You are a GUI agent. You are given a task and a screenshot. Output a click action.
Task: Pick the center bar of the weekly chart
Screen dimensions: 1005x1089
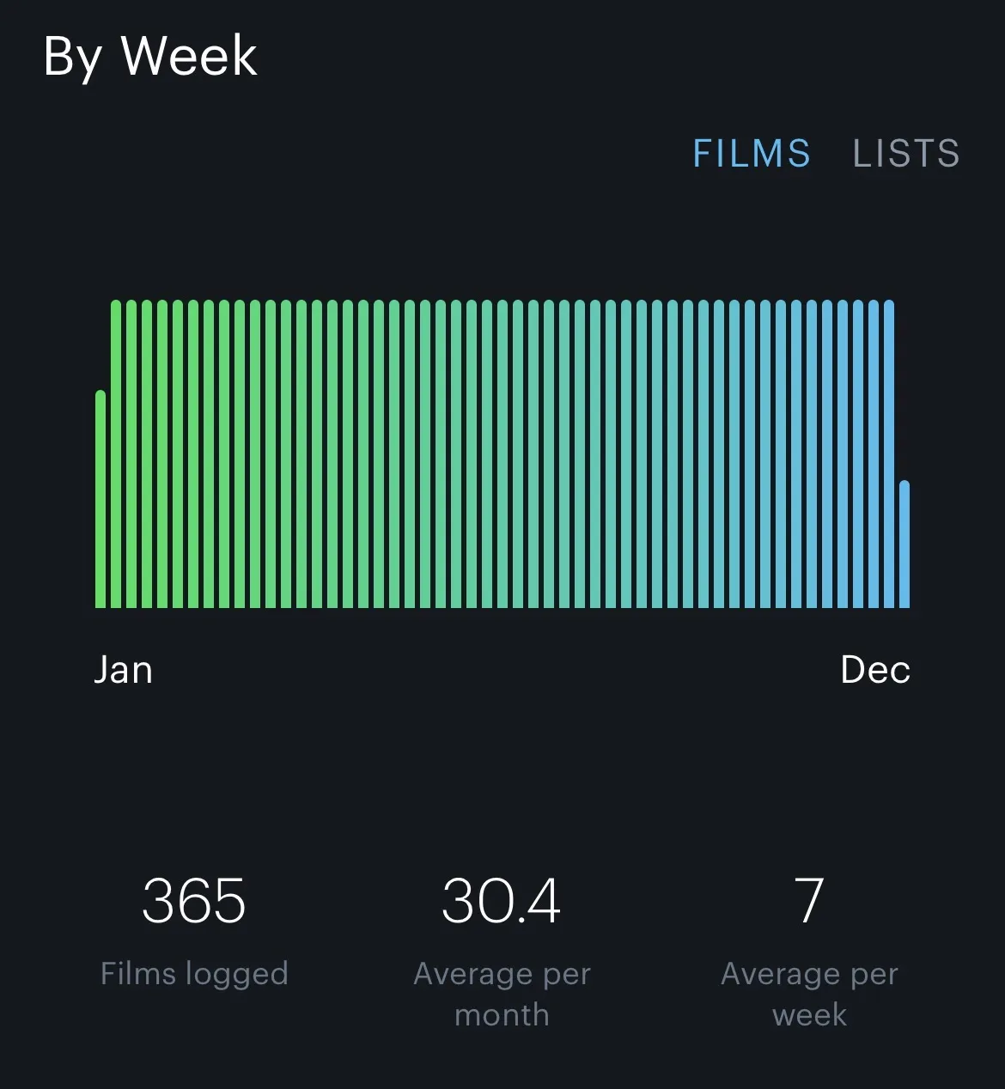(502, 454)
